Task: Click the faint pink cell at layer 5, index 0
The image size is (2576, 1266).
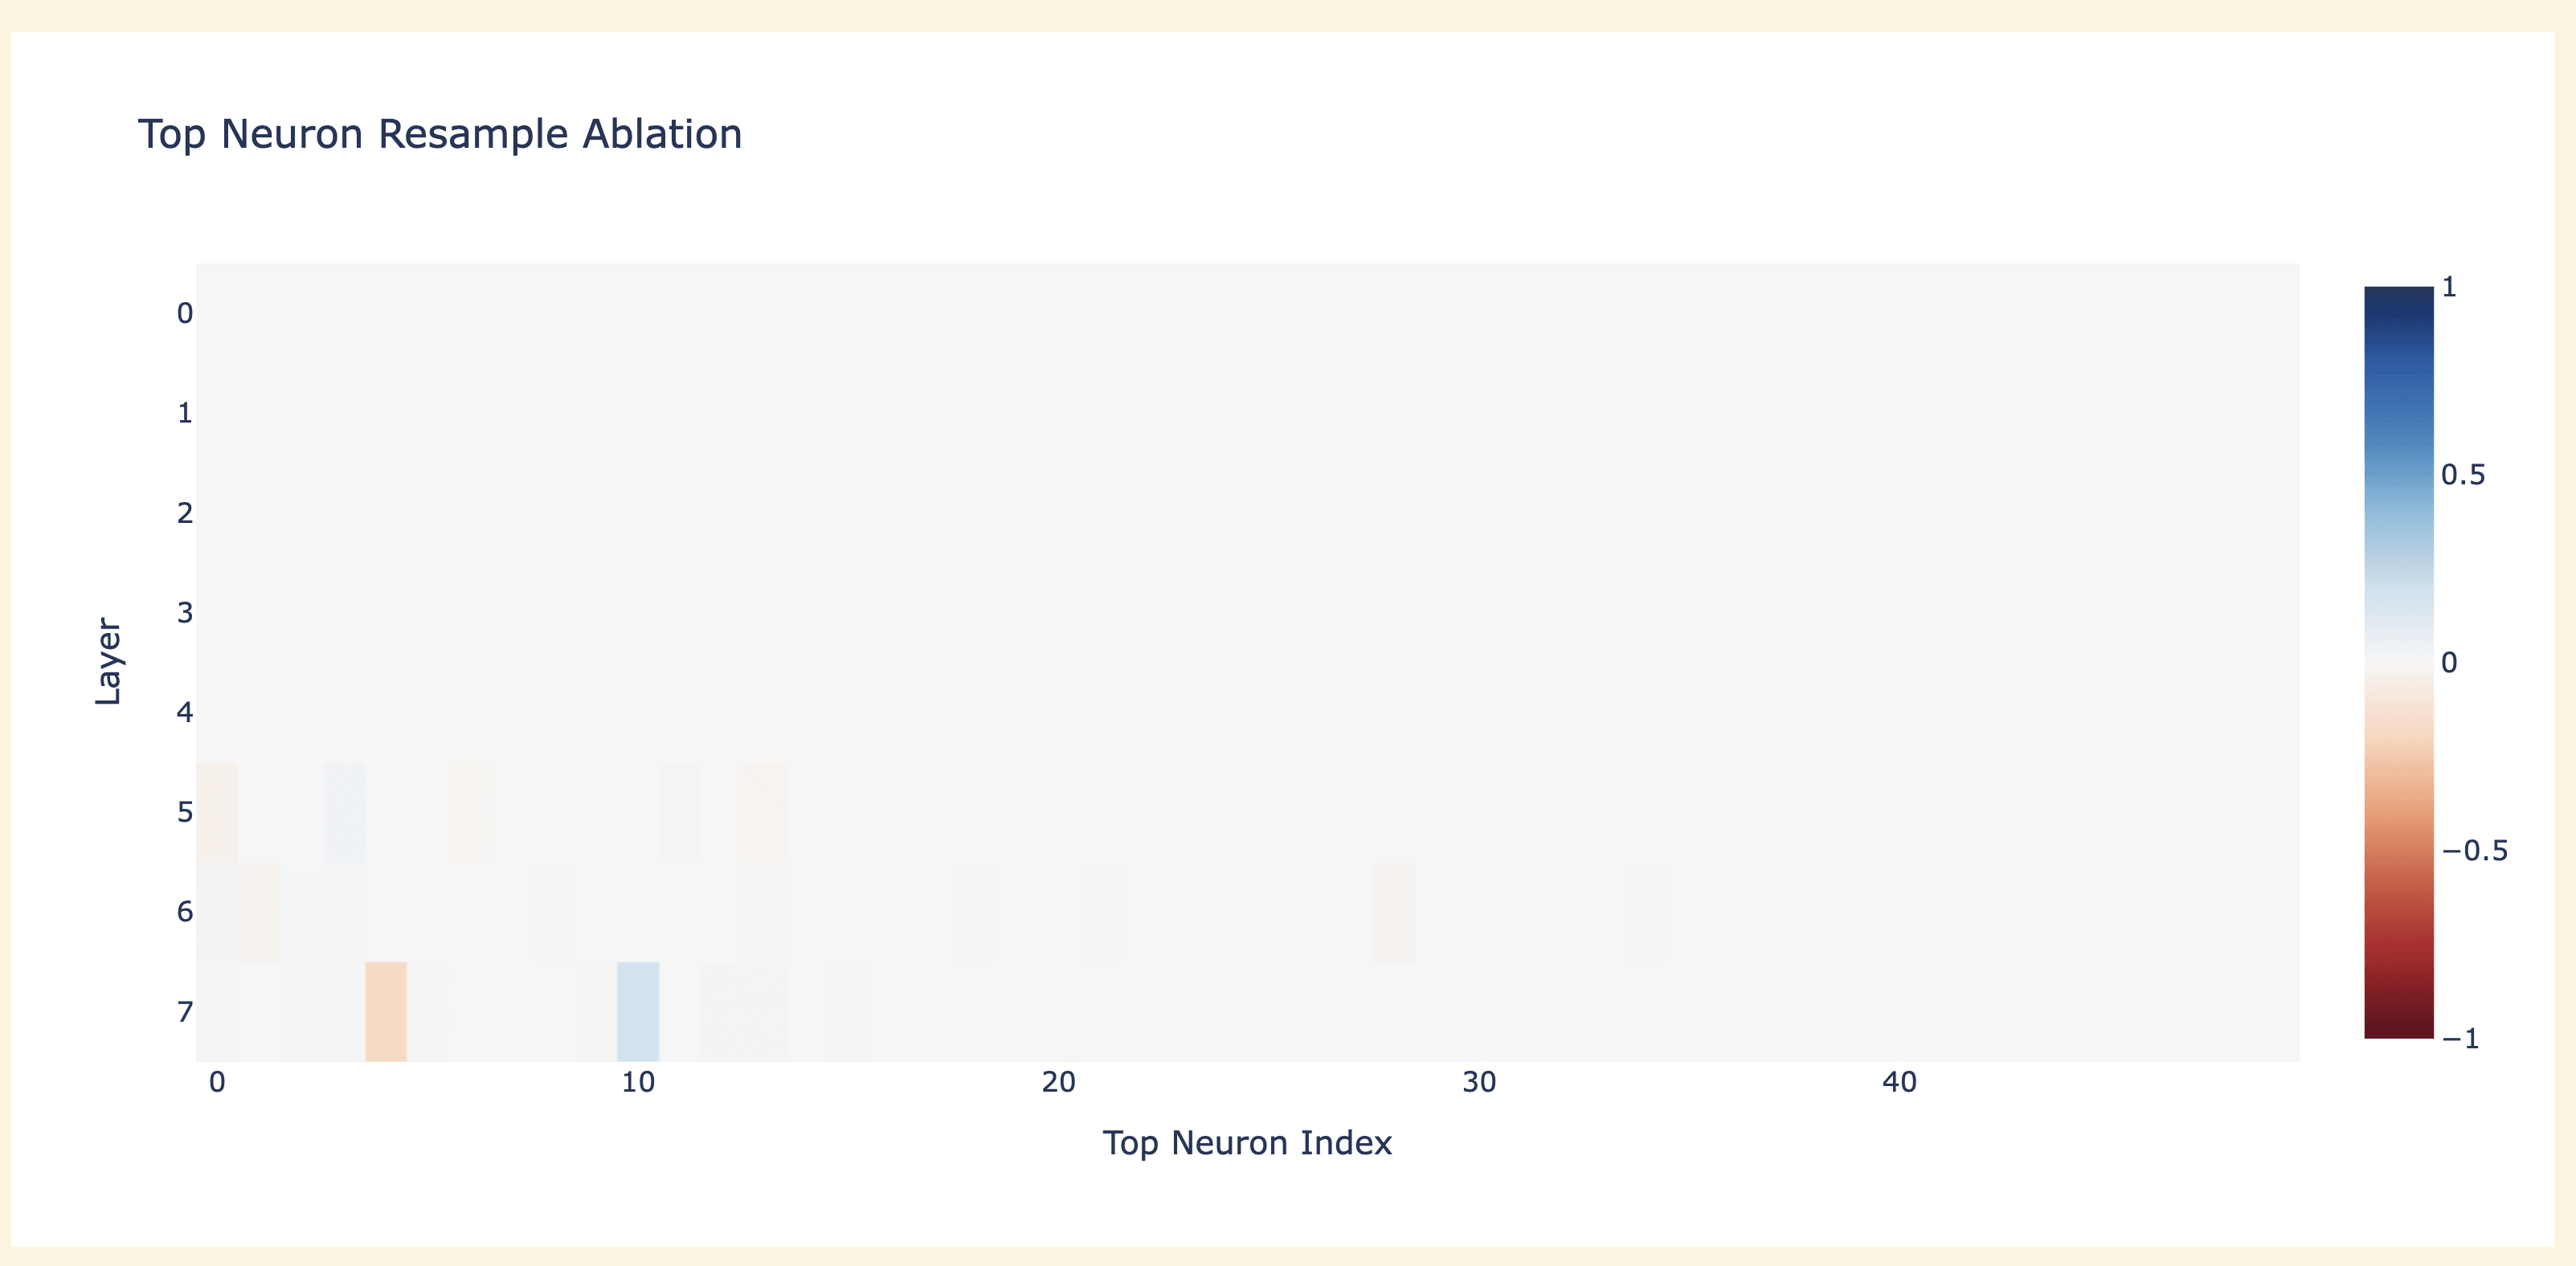Action: 217,812
